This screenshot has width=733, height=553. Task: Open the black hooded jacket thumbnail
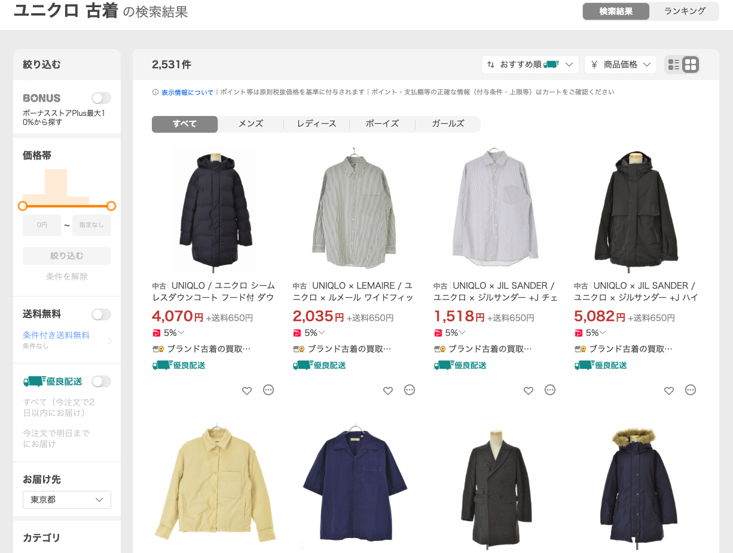[636, 210]
